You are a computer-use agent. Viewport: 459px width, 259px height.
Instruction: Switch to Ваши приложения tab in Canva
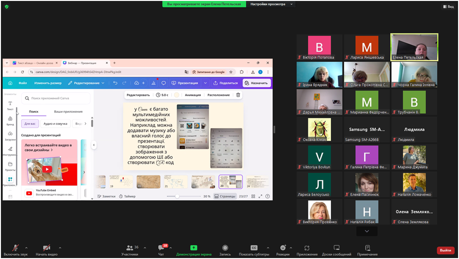pos(68,112)
